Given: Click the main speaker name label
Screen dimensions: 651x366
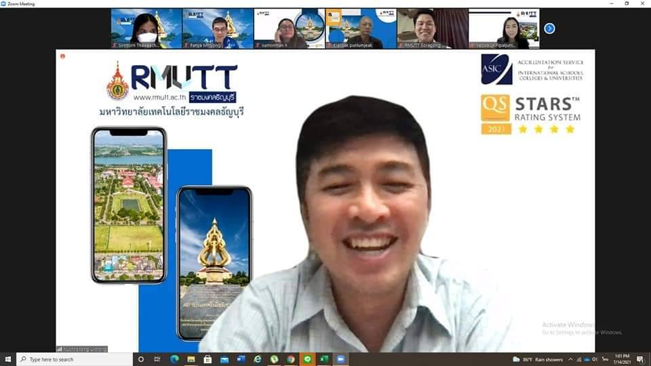Looking at the screenshot, I should tap(82, 350).
